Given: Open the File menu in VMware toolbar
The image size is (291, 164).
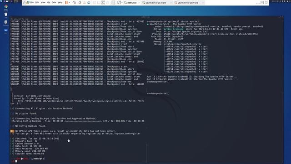Looking at the screenshot, I should (x=32, y=3).
